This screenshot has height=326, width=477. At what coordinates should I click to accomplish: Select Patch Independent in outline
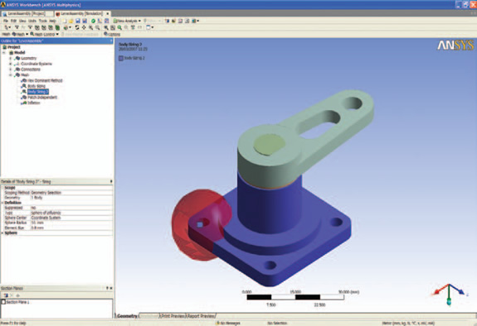[42, 98]
